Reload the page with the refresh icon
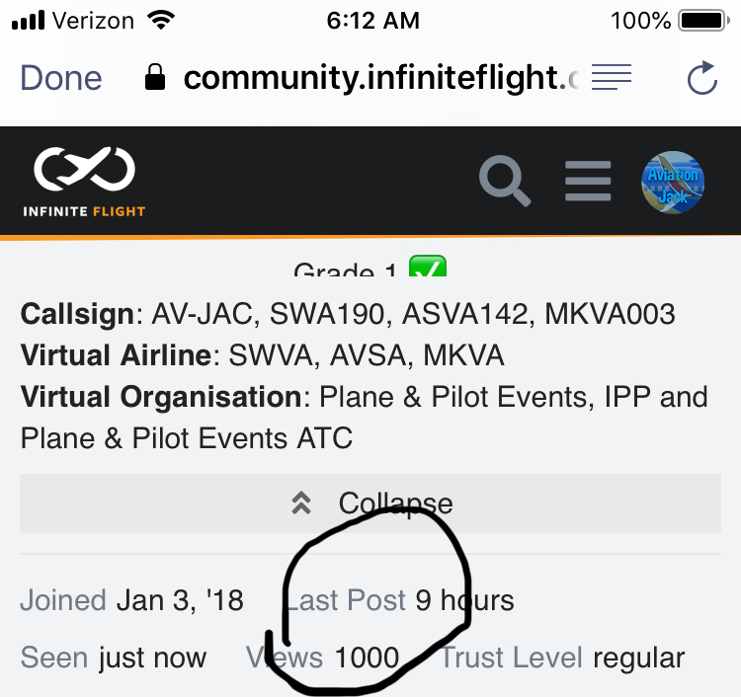741x697 pixels. point(701,78)
